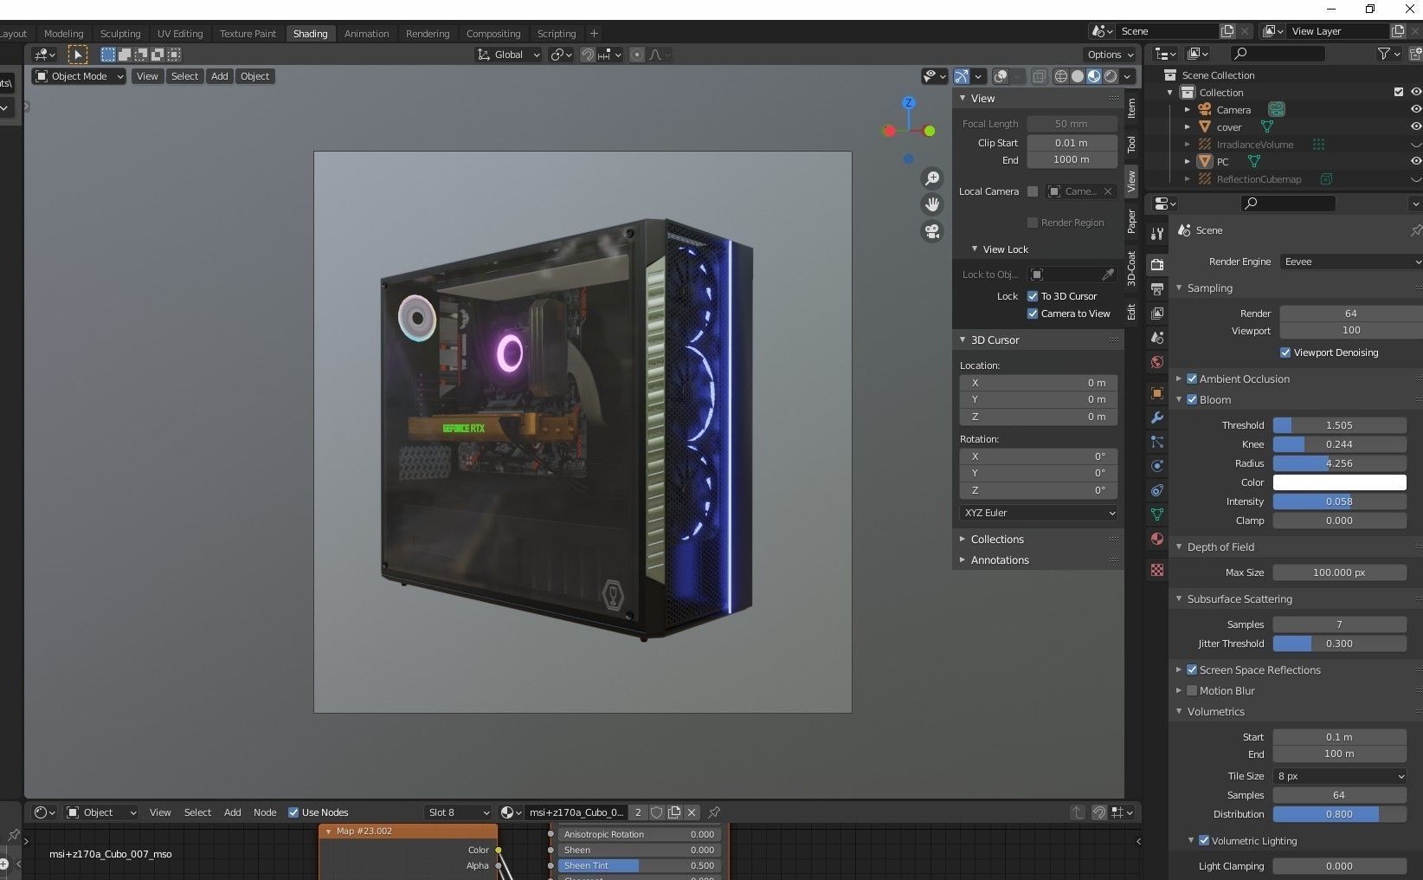Uncheck Lock To 3D Cursor
The image size is (1423, 880).
click(1033, 296)
